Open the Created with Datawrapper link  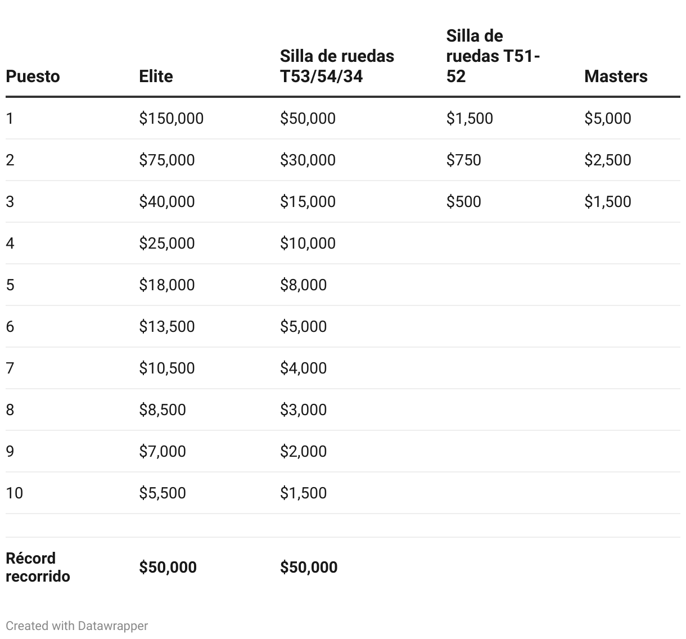click(x=77, y=625)
